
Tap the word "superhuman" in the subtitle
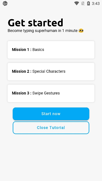46,31
